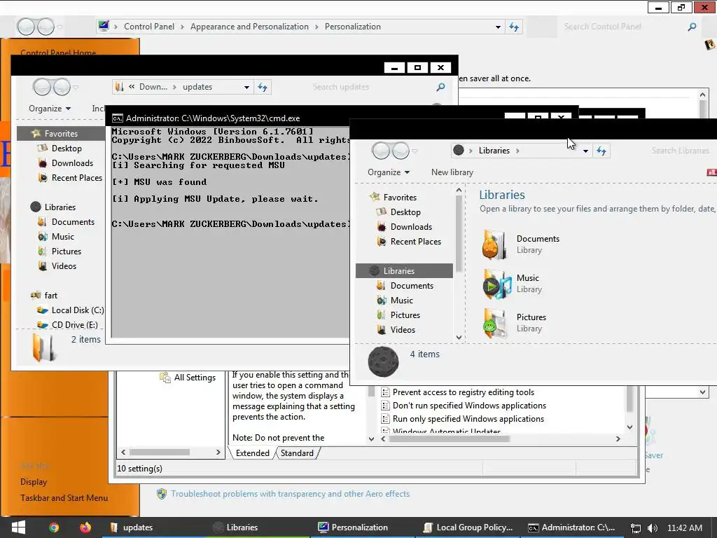Click search magnifier in updates window
The image size is (717, 538).
[x=441, y=87]
